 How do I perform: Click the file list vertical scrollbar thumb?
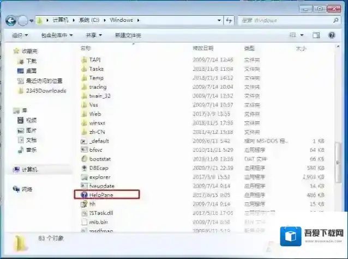point(338,163)
